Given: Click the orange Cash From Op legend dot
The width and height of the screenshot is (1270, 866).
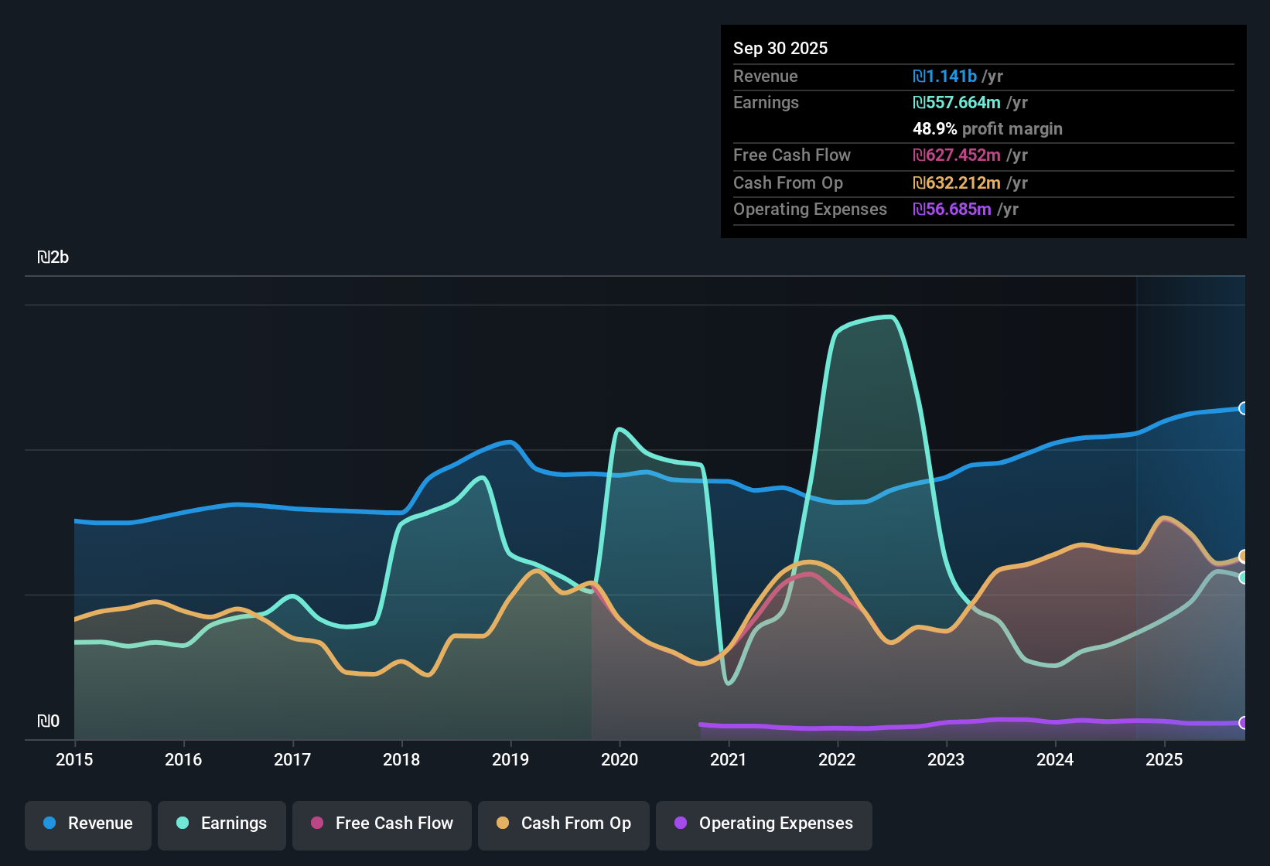Looking at the screenshot, I should [503, 823].
